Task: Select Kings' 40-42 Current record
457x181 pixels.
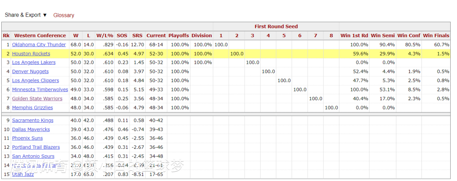Action: click(x=156, y=121)
